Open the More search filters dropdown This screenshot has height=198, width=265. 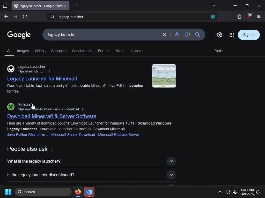pyautogui.click(x=137, y=51)
